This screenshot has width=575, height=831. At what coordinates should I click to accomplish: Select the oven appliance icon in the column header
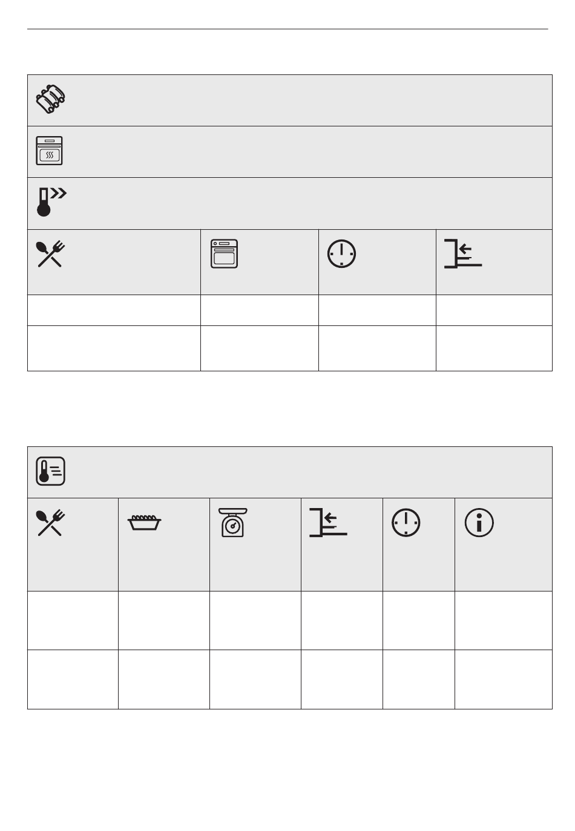[224, 254]
